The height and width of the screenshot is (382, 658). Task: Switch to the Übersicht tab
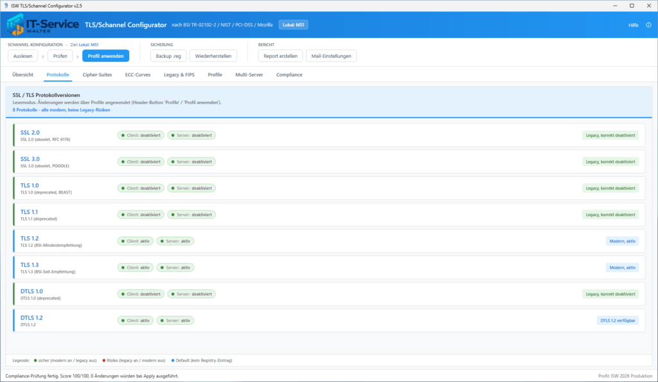tap(22, 75)
